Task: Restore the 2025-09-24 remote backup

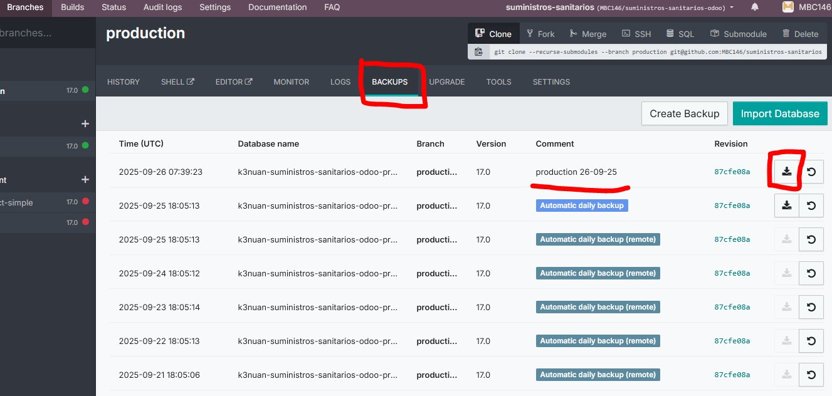Action: click(x=811, y=273)
